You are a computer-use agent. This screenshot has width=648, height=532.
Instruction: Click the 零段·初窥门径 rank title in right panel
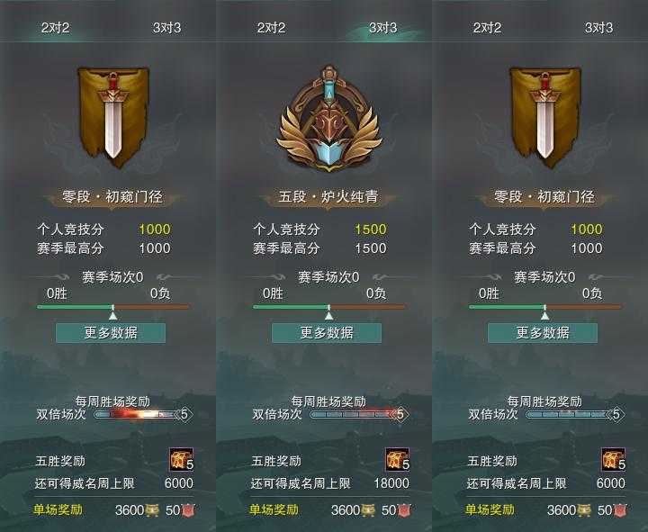click(544, 197)
